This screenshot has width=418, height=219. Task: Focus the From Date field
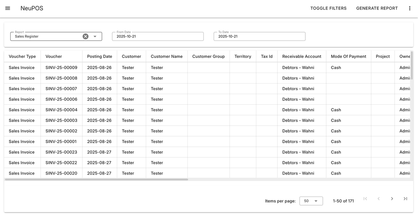click(x=158, y=37)
